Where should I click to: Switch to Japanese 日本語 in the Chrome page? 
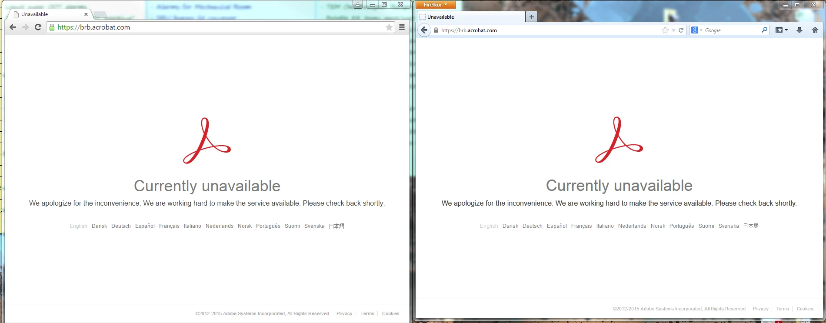click(336, 226)
